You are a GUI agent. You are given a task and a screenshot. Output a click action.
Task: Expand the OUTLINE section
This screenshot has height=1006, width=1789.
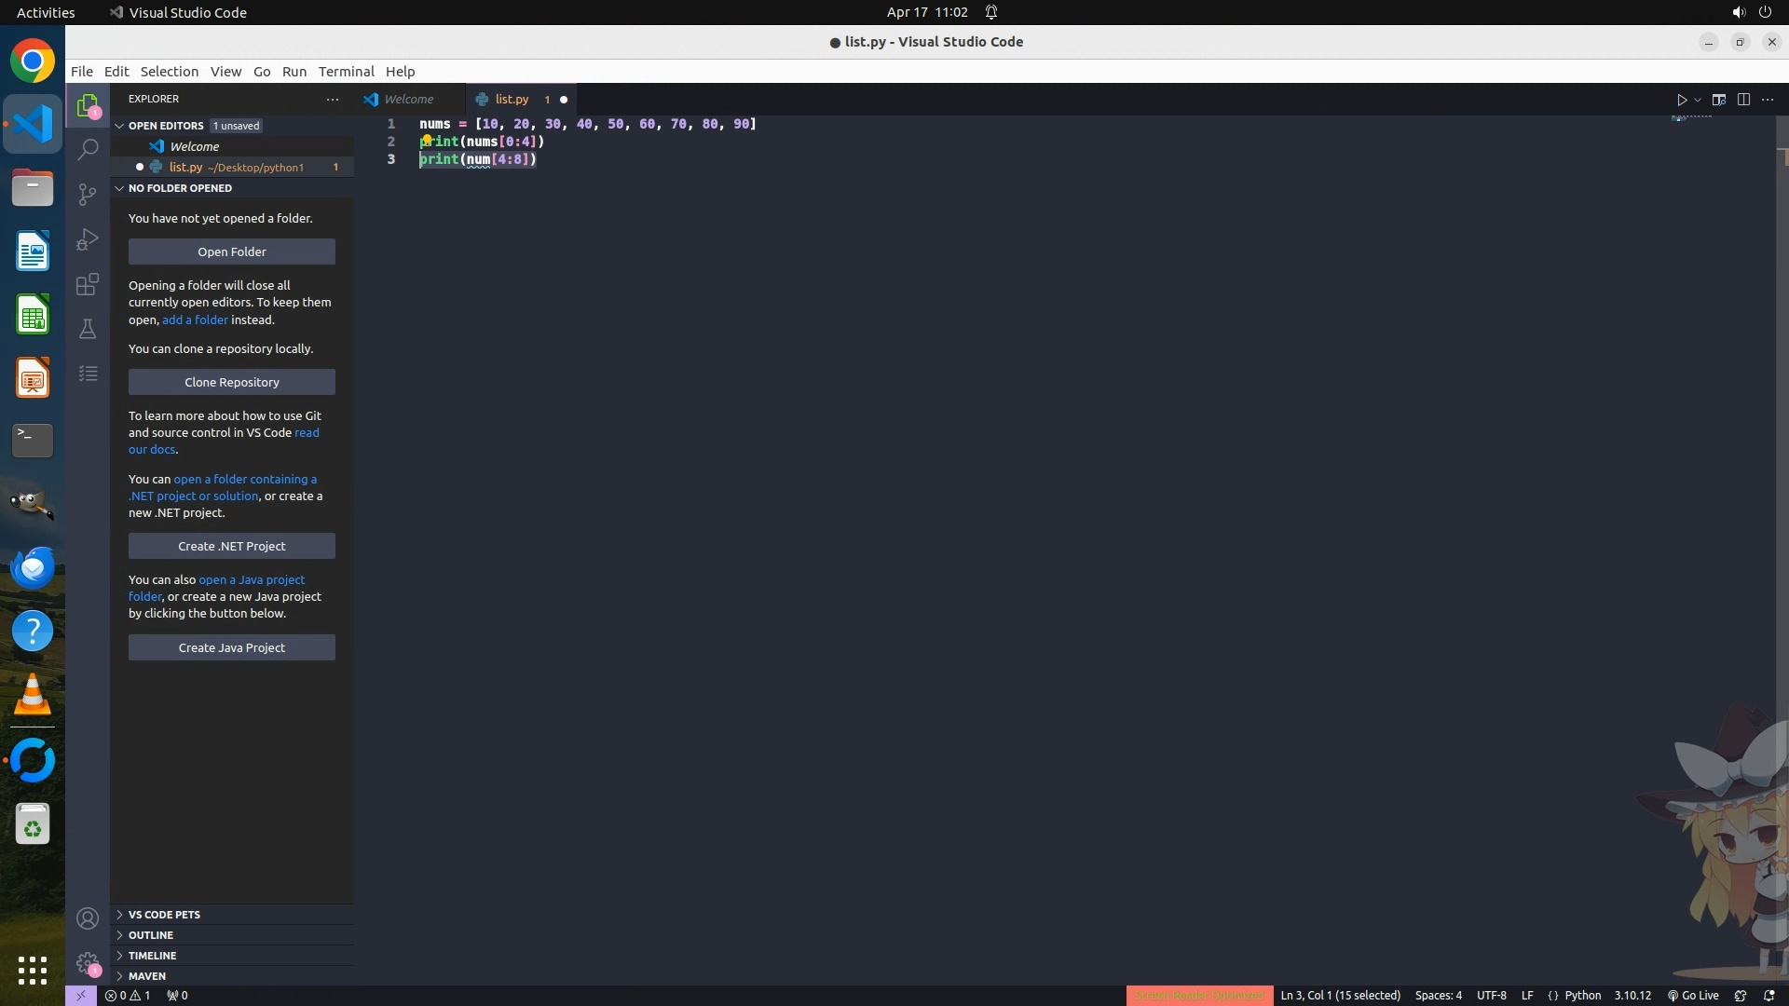[151, 935]
